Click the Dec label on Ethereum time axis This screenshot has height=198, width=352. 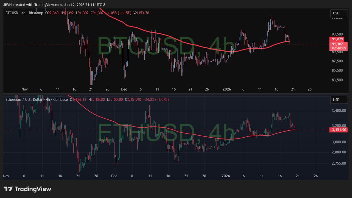(x=114, y=176)
